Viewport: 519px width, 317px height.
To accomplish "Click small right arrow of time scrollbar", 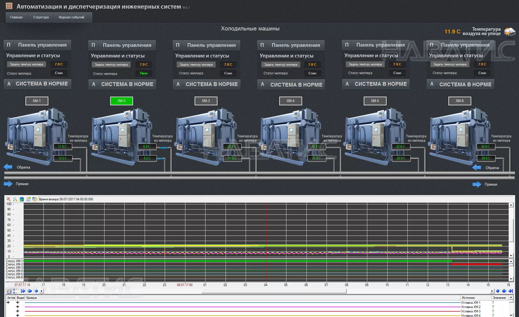I will pyautogui.click(x=492, y=291).
